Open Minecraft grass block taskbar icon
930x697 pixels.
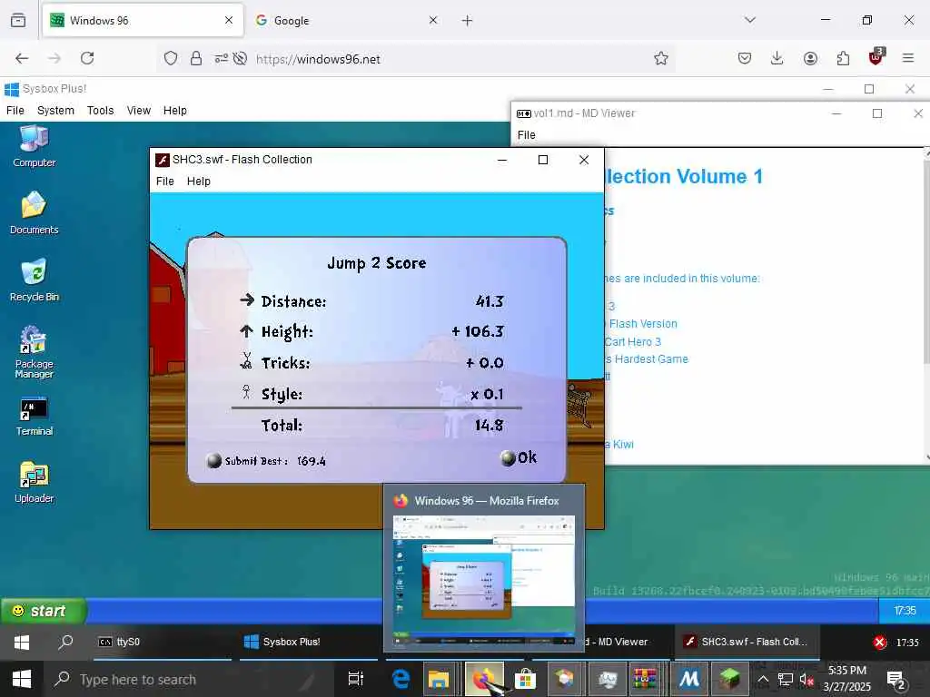point(729,679)
